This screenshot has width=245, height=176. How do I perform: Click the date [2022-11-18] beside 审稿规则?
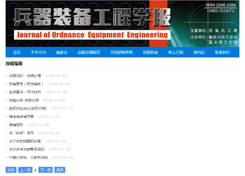point(38,125)
